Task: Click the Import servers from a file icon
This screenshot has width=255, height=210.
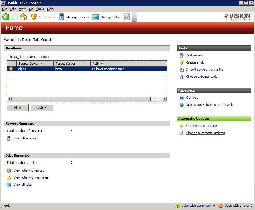Action: click(182, 70)
